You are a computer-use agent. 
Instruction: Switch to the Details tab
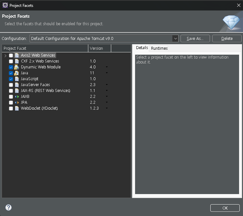coord(142,48)
